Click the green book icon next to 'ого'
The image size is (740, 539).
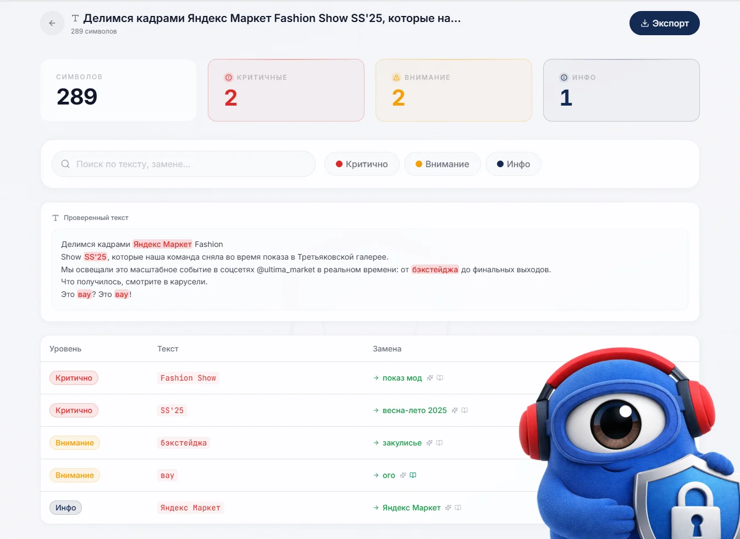(x=413, y=475)
